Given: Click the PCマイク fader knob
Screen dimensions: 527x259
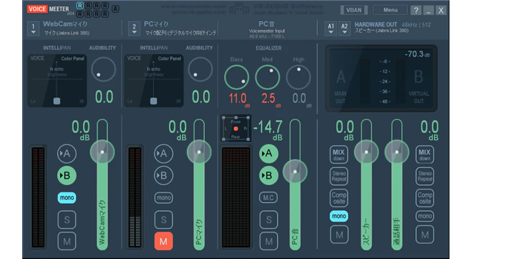Looking at the screenshot, I should [x=199, y=152].
